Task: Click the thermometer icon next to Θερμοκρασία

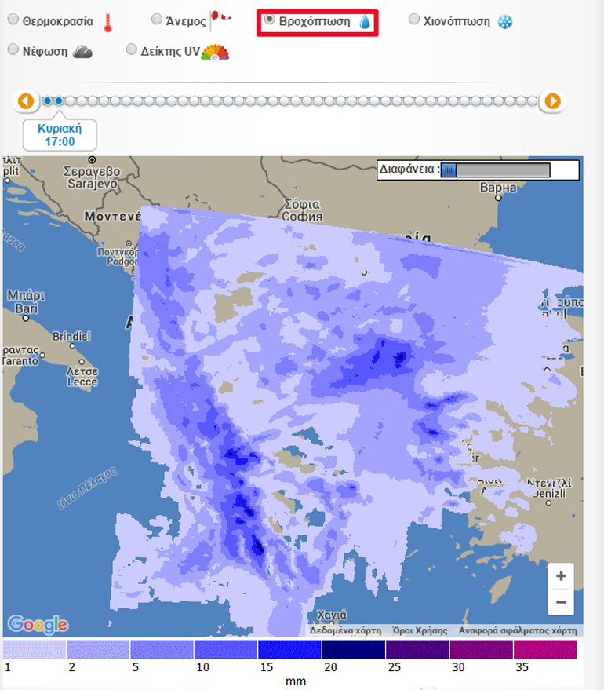Action: [x=107, y=22]
